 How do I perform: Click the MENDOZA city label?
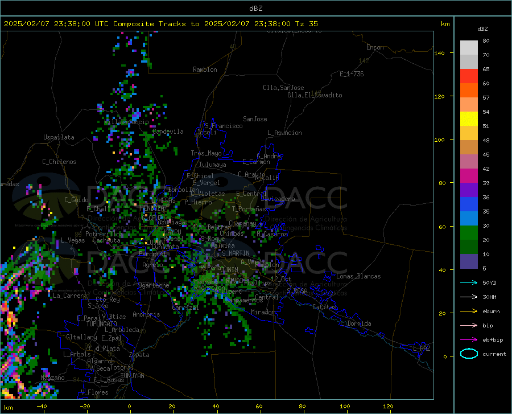[x=152, y=208]
